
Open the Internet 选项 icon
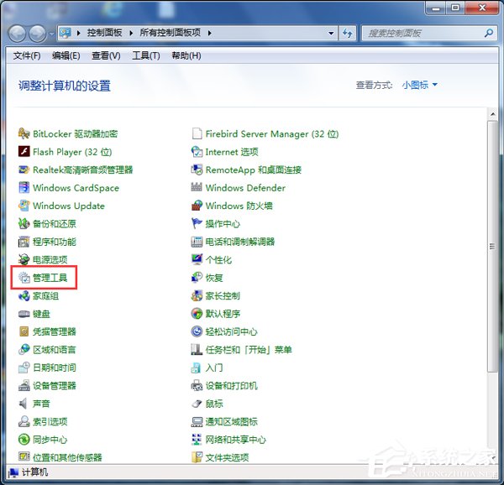pos(197,152)
